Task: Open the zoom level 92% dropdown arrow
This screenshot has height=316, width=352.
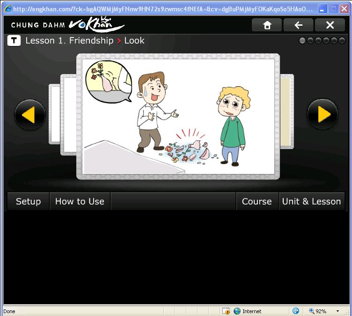Action: (x=337, y=311)
